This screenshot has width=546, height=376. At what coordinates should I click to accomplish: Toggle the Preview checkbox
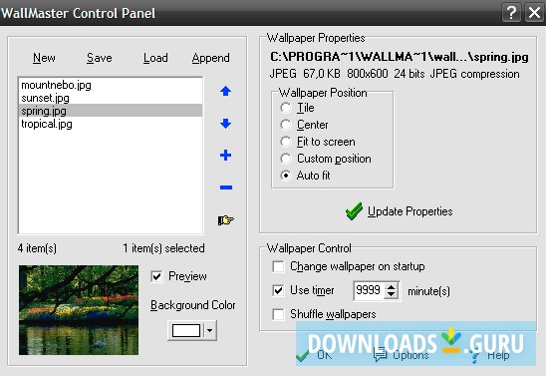(x=156, y=276)
